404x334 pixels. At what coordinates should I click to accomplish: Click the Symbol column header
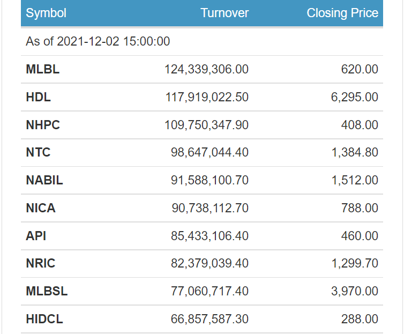point(46,13)
